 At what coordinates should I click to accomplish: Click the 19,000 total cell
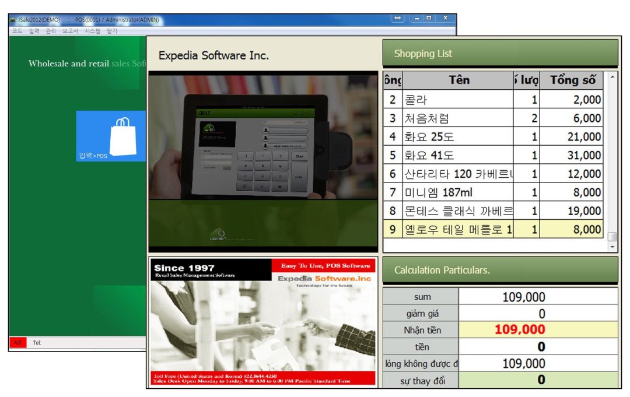[571, 211]
